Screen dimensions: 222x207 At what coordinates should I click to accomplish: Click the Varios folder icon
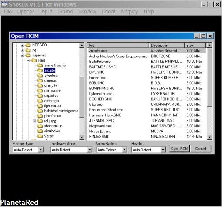[x=40, y=136]
